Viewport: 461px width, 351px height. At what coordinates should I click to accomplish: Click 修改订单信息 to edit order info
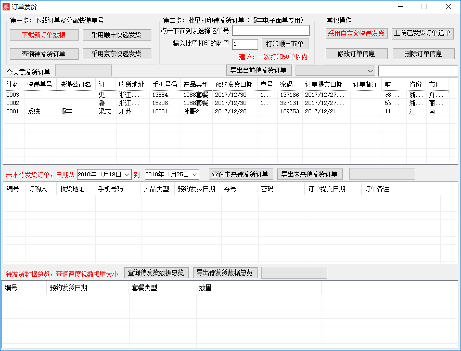click(356, 54)
